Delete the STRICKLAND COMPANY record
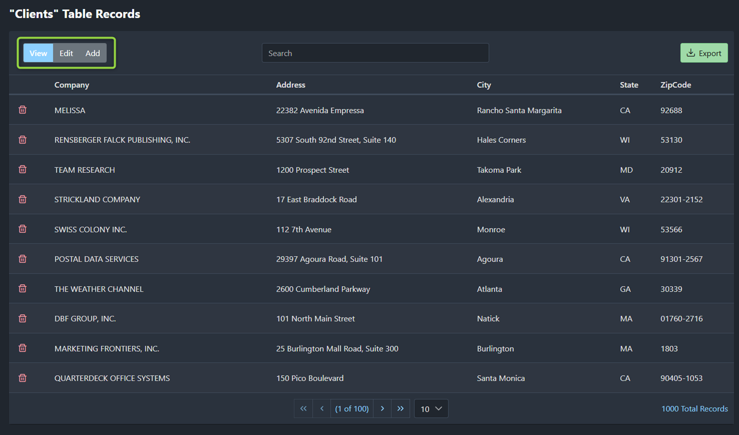Screen dimensions: 739x435 (x=22, y=199)
